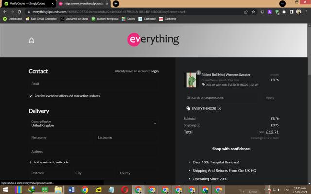311x194 pixels.
Task: Click Operating Since 2010 text
Action: tap(210, 179)
